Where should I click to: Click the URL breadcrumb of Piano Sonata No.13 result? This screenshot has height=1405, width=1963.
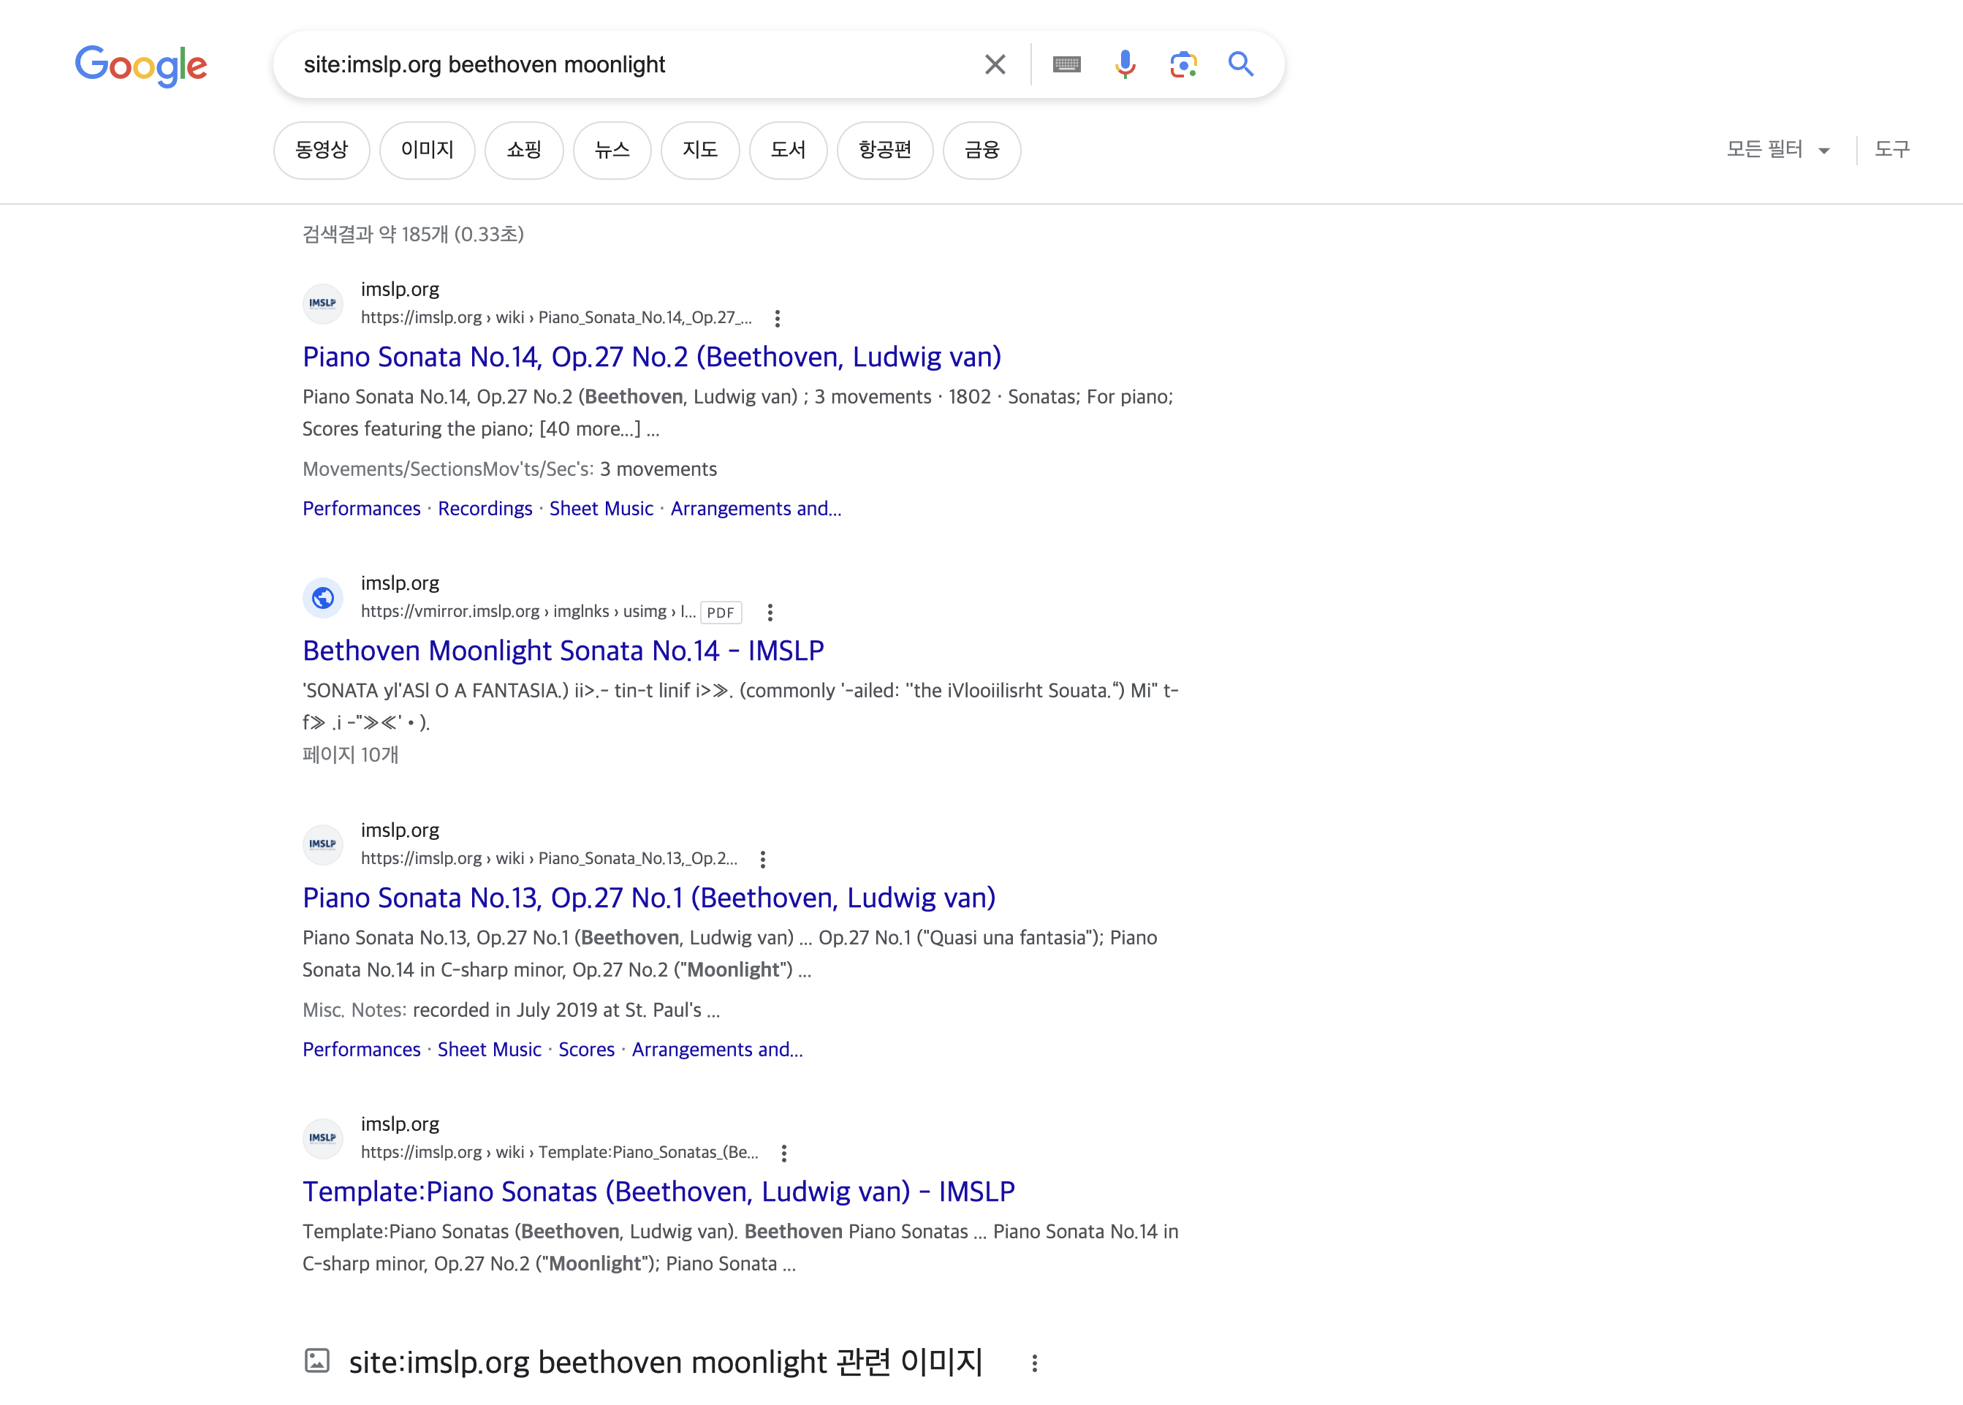coord(549,858)
